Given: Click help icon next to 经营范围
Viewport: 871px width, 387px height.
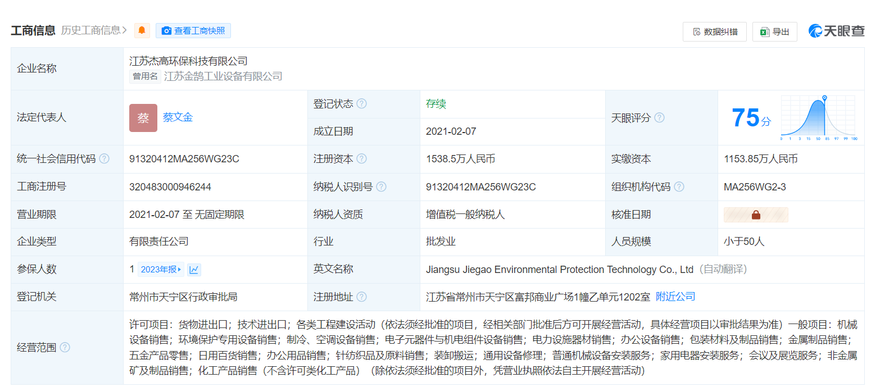Looking at the screenshot, I should point(65,348).
